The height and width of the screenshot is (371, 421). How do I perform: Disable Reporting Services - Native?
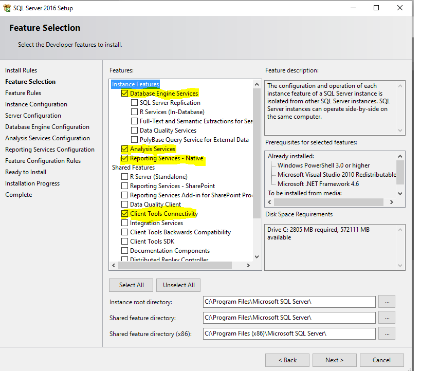pos(125,158)
